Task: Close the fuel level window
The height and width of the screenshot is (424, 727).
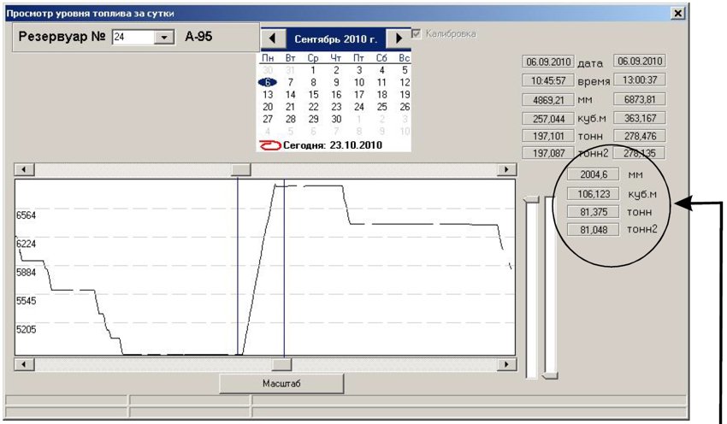Action: click(678, 13)
